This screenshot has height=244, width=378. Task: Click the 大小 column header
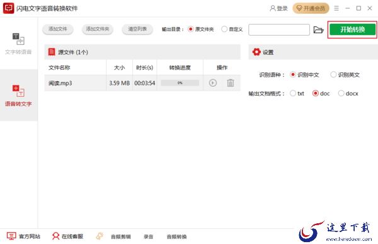tap(119, 68)
